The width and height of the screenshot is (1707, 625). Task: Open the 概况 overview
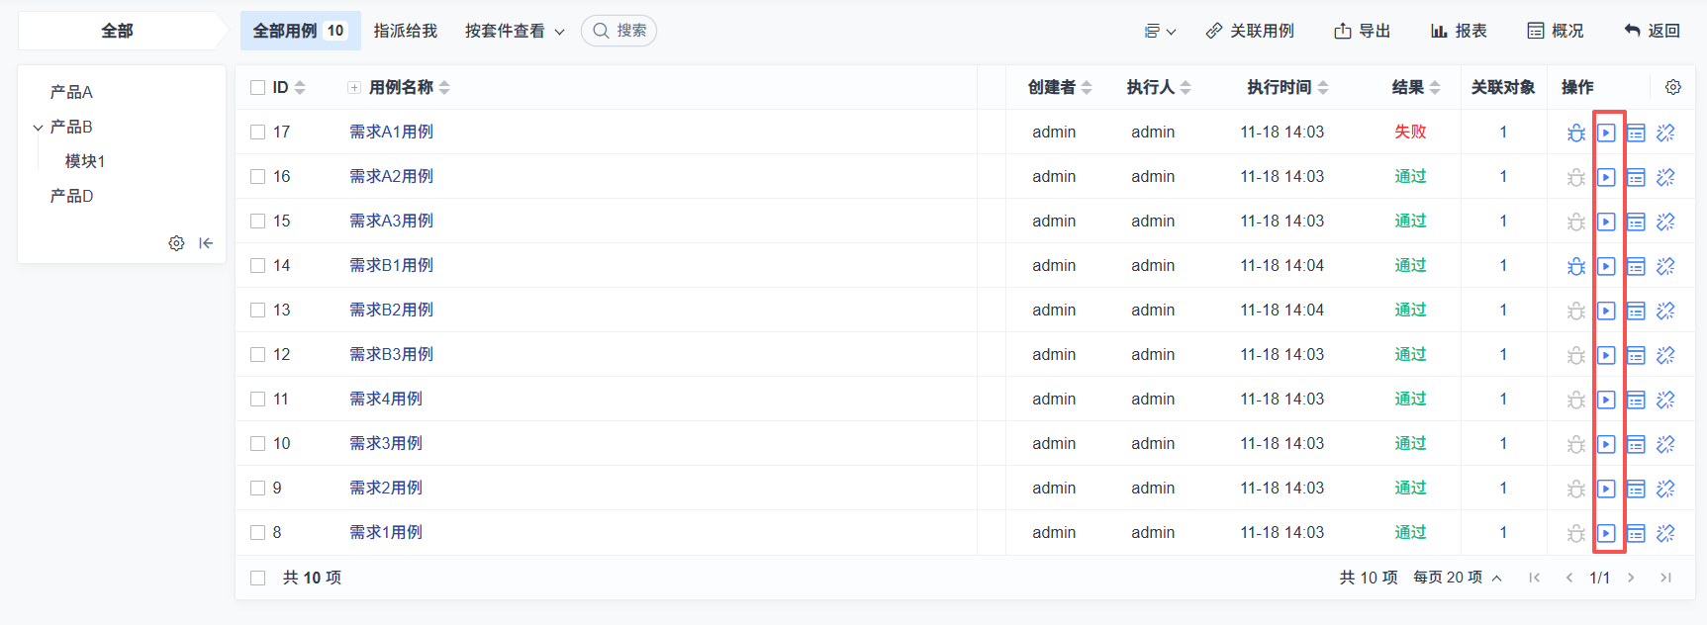pos(1555,31)
